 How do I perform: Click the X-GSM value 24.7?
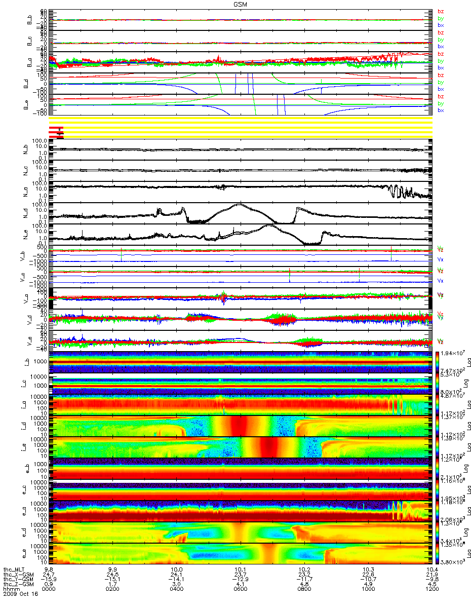point(49,574)
